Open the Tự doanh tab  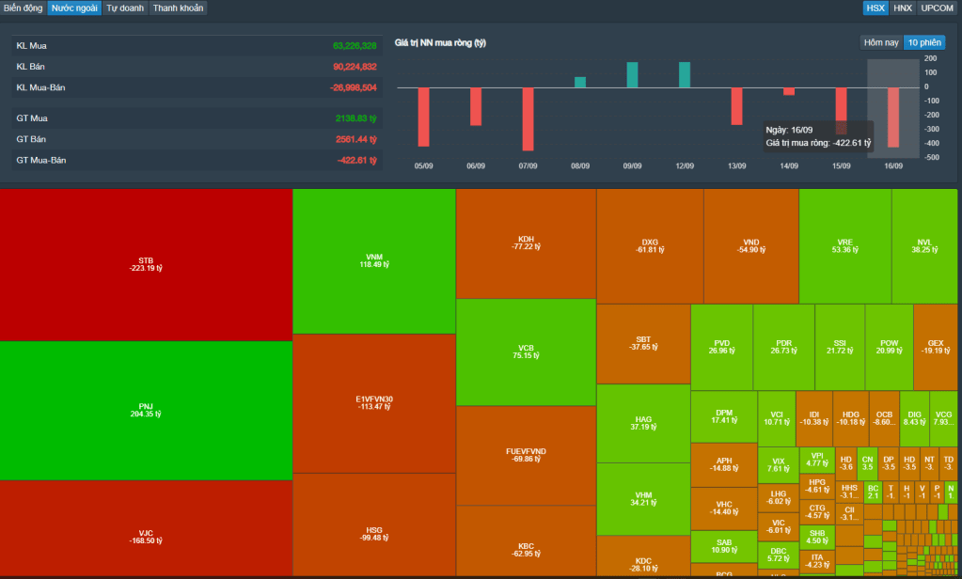(123, 8)
